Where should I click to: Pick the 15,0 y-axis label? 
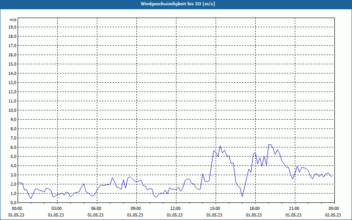[x=12, y=64]
